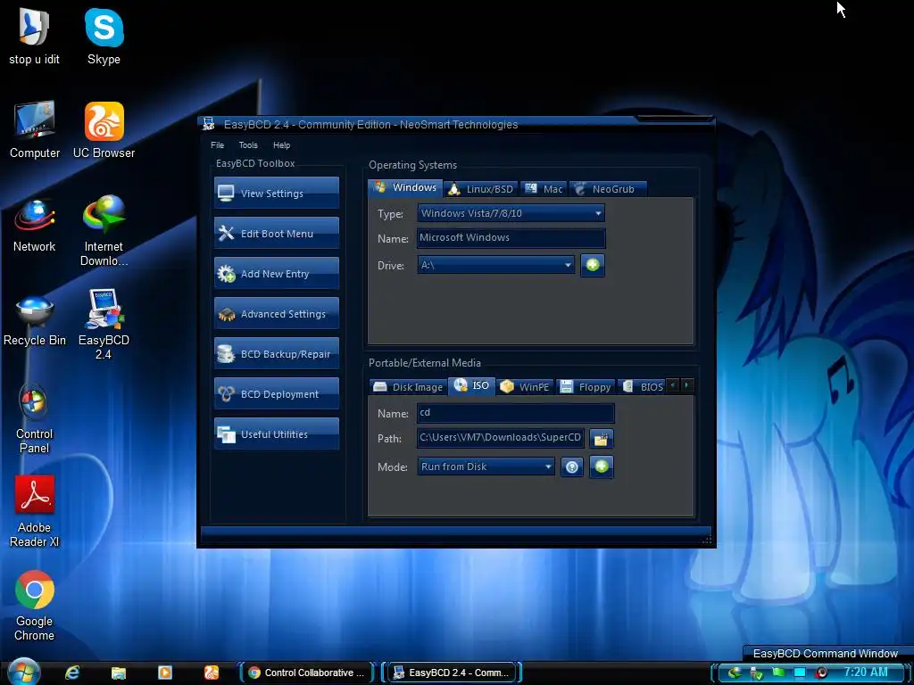Open Advanced Settings
Image resolution: width=914 pixels, height=685 pixels.
(277, 313)
